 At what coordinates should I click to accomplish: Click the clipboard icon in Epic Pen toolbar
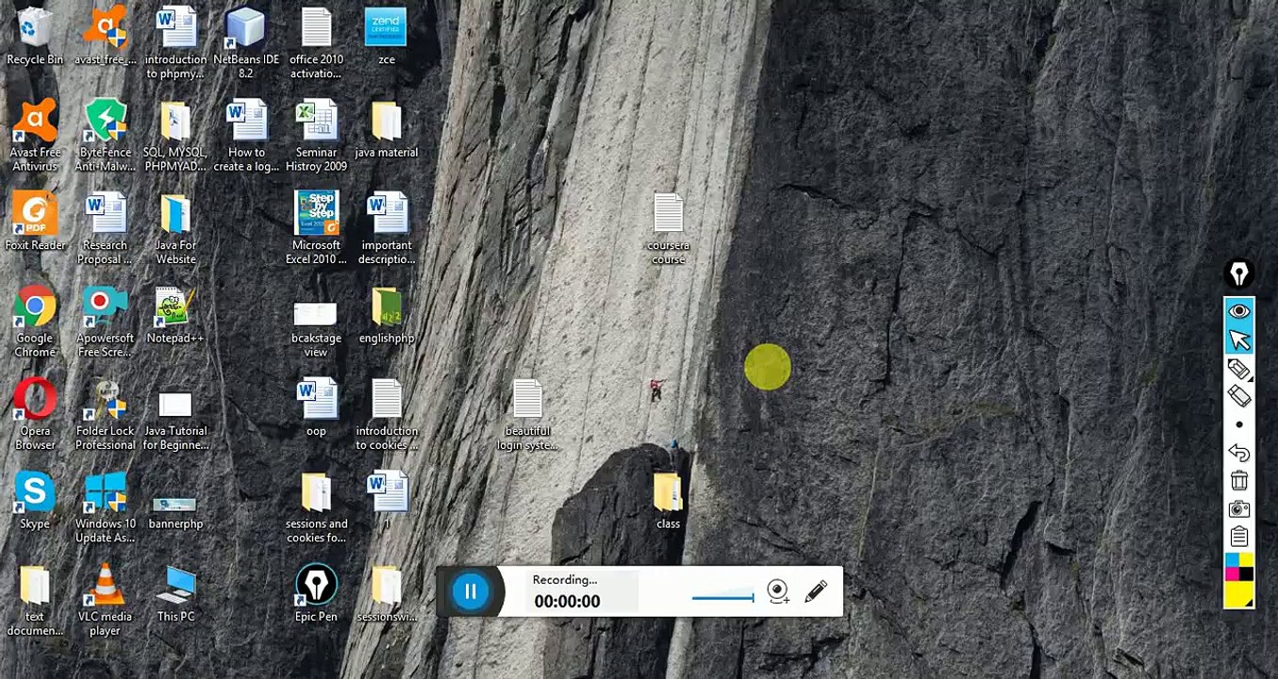point(1239,538)
